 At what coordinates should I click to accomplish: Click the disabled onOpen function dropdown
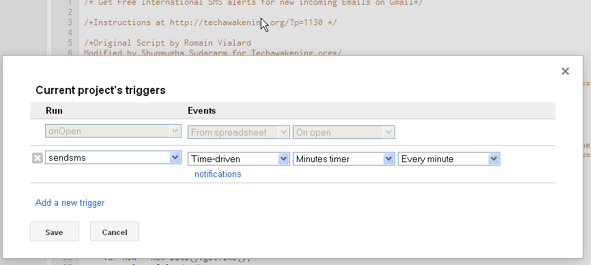click(x=113, y=131)
